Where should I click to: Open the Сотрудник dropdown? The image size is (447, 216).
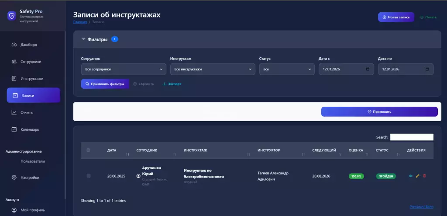124,69
